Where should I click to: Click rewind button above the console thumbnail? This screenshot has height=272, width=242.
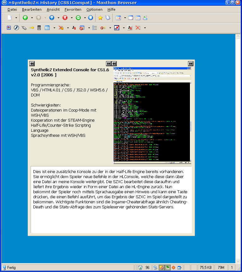pos(114,64)
